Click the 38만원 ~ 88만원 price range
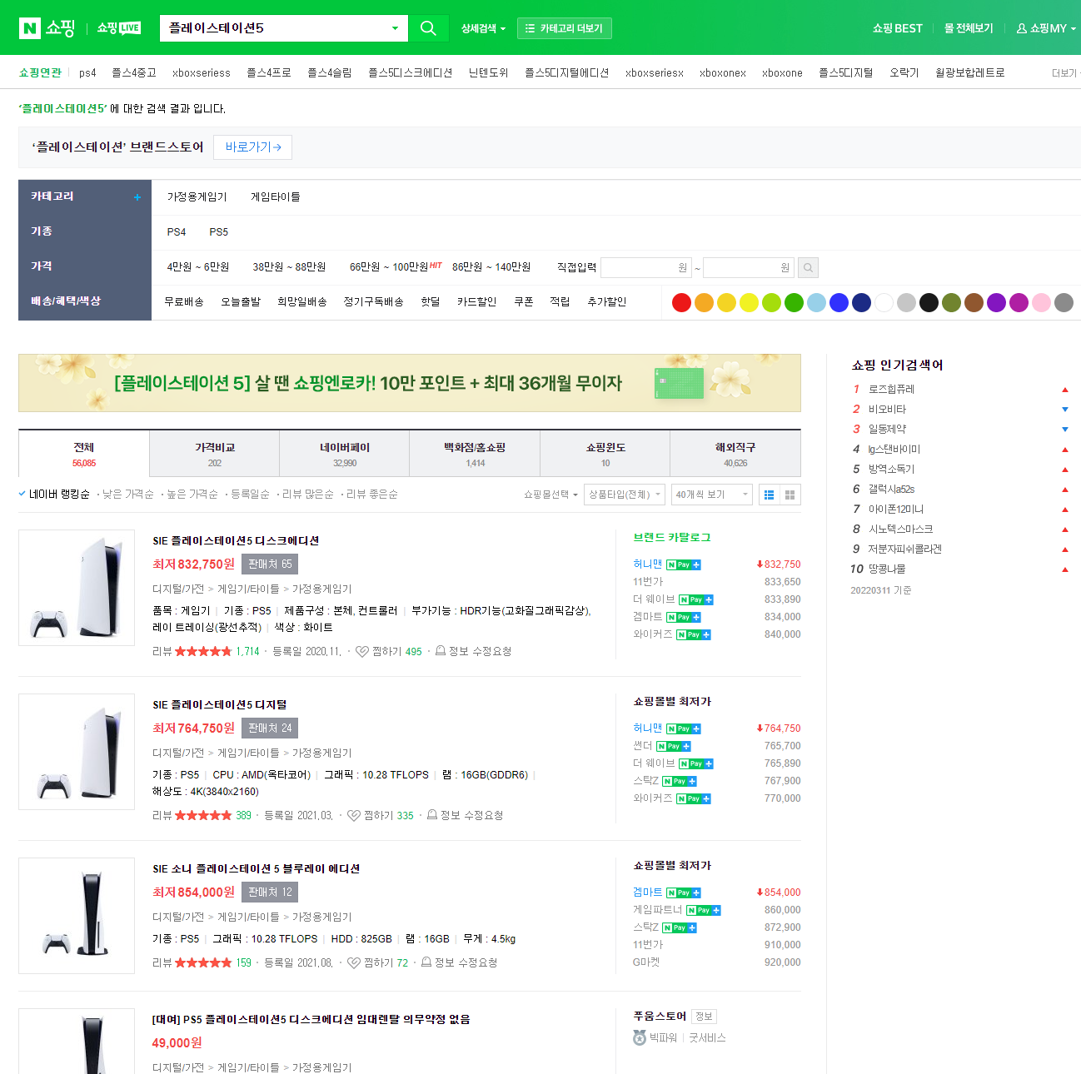The image size is (1081, 1074). (289, 267)
